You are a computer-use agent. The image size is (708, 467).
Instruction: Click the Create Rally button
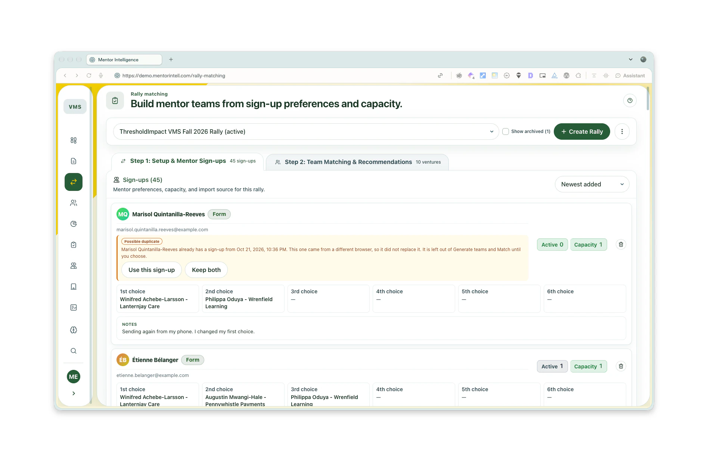point(582,132)
